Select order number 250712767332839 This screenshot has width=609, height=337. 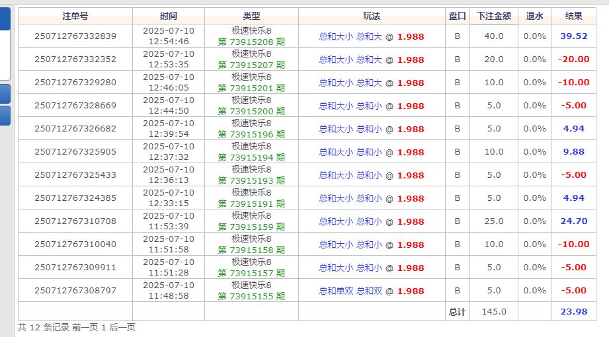pos(75,36)
